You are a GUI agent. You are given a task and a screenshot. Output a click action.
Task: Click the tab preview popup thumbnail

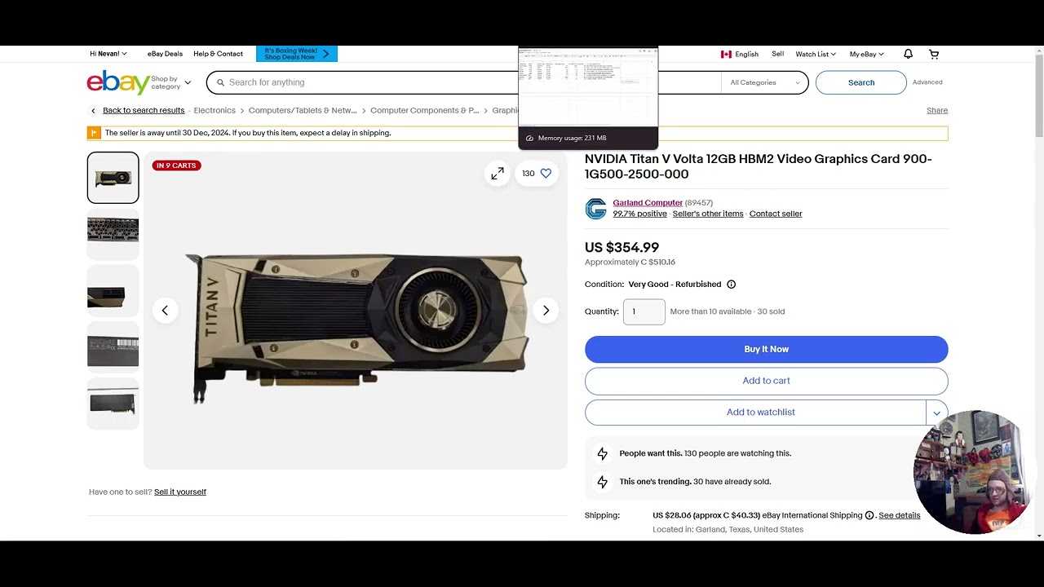588,88
